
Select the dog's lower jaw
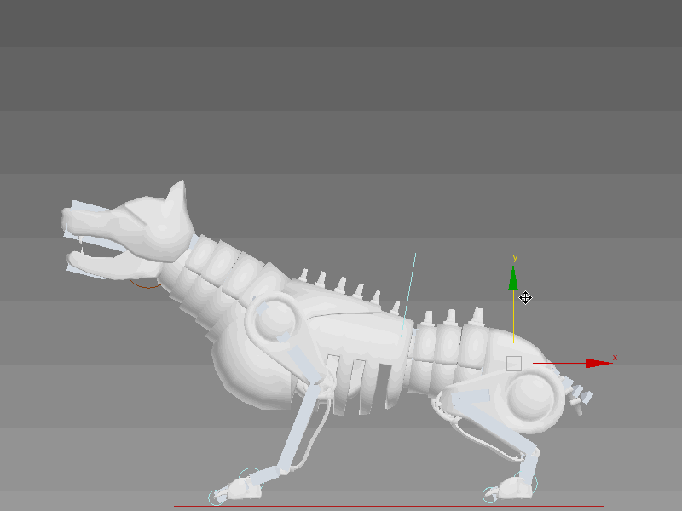click(113, 264)
